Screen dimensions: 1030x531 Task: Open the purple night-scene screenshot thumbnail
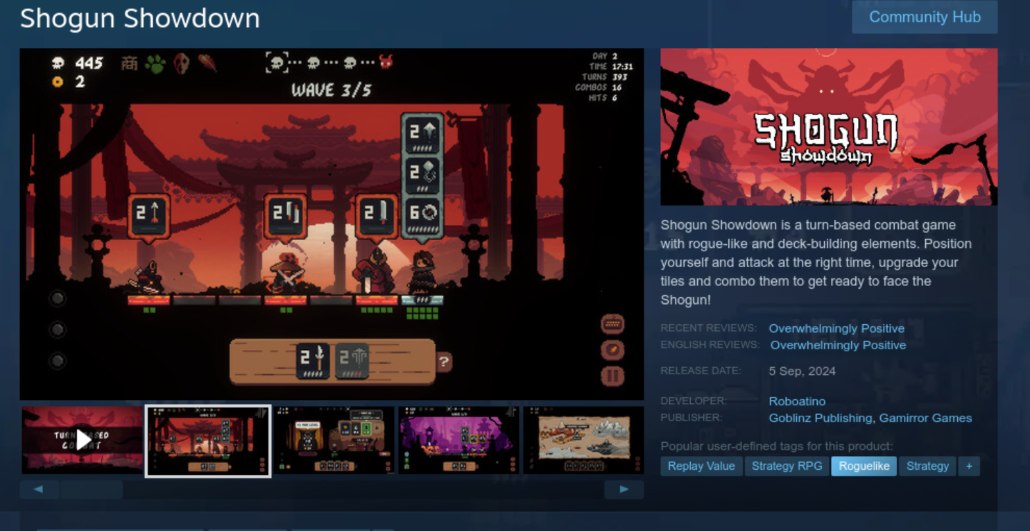tap(458, 440)
